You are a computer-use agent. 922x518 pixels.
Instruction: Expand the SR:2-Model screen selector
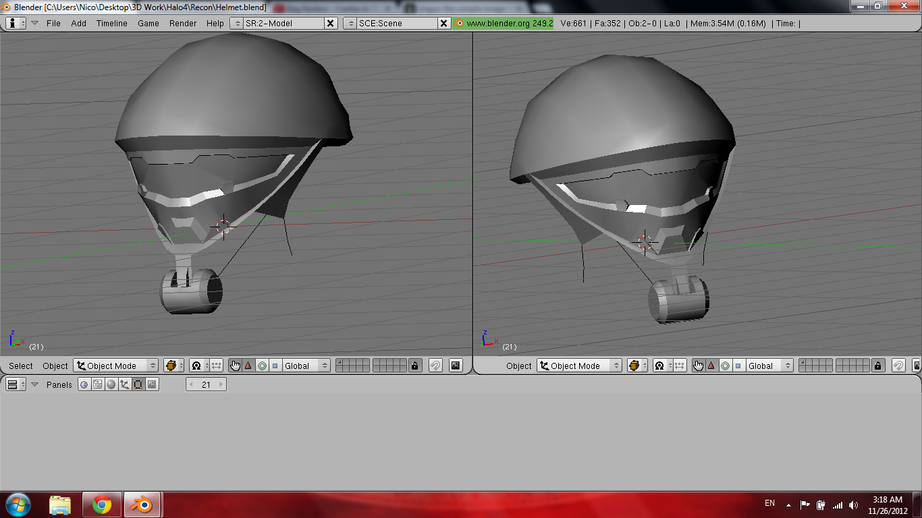pos(237,23)
